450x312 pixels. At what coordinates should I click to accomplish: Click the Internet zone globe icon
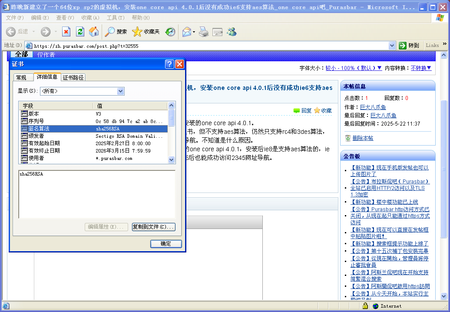[375, 306]
